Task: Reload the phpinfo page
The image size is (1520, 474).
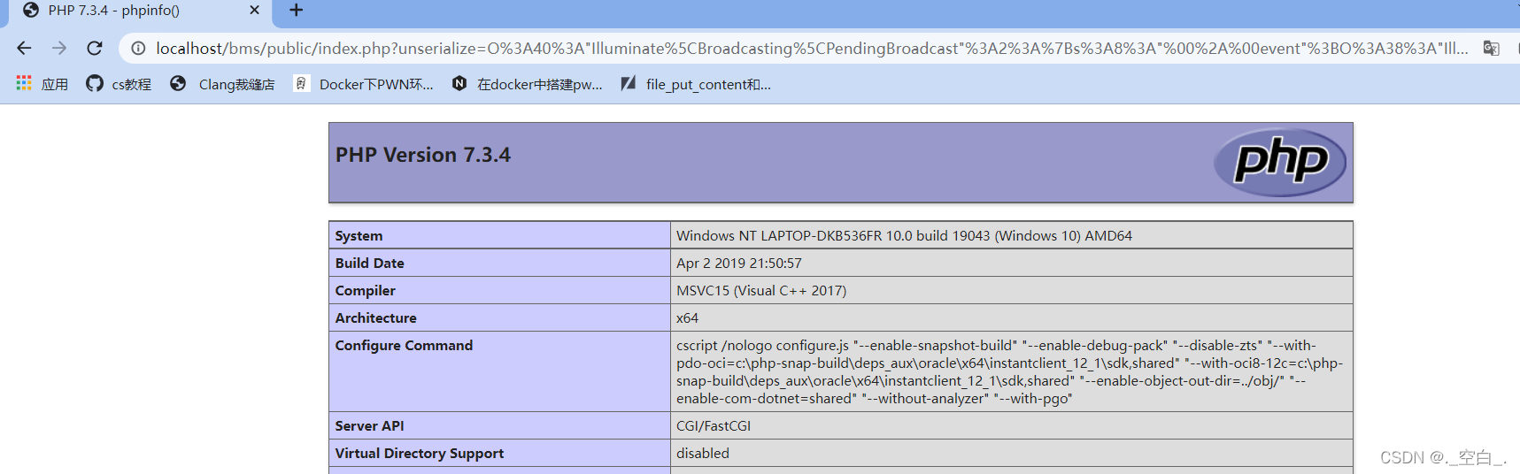Action: pos(95,48)
